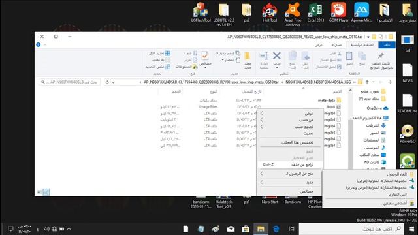The image size is (418, 235).
Task: Click the search field in Explorer
Action: click(70, 82)
